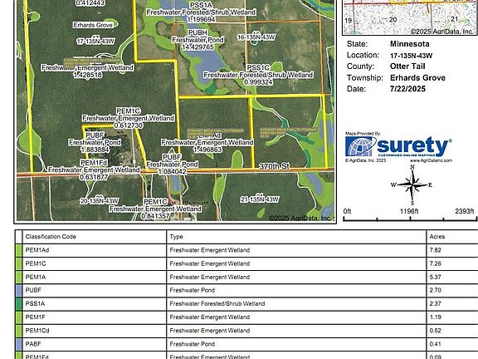Click the 21-135N-43W section label

[x=260, y=199]
